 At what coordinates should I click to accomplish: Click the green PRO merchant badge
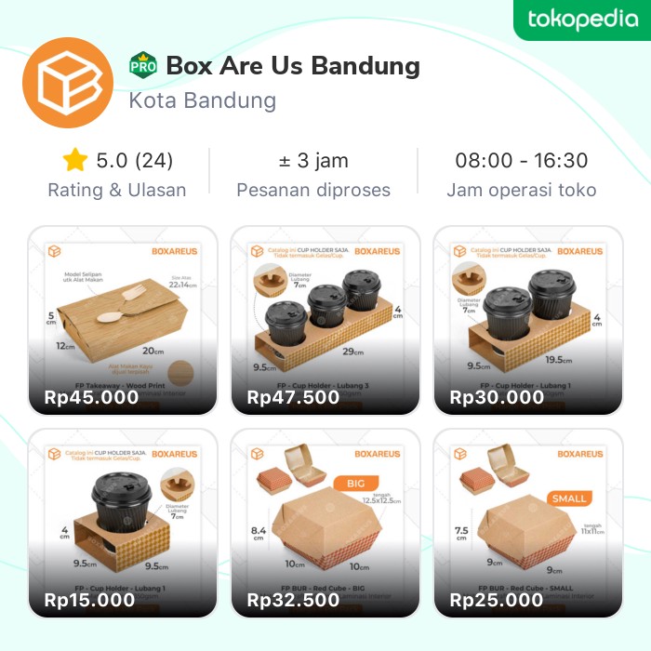tap(143, 66)
